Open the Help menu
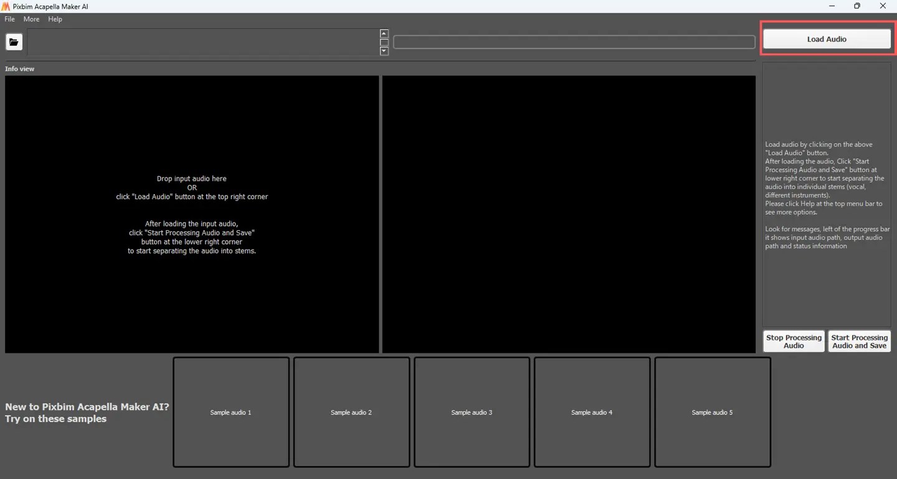 coord(55,19)
